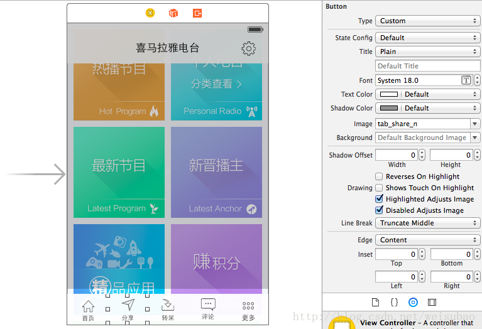This screenshot has width=482, height=329.
Task: Uncheck Disabled Adjusts Image
Action: coord(379,210)
